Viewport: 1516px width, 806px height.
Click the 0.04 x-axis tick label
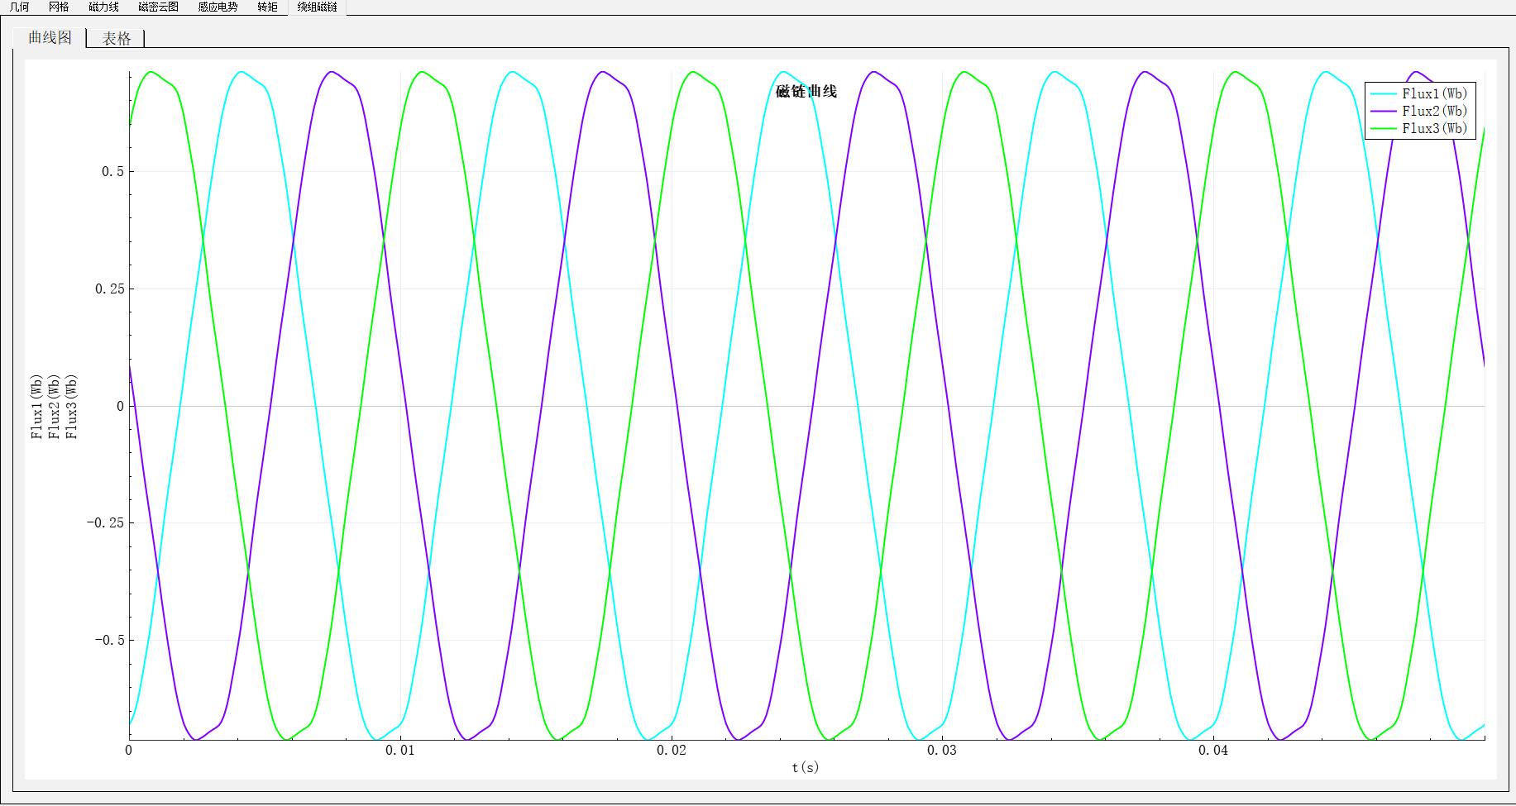point(1213,750)
